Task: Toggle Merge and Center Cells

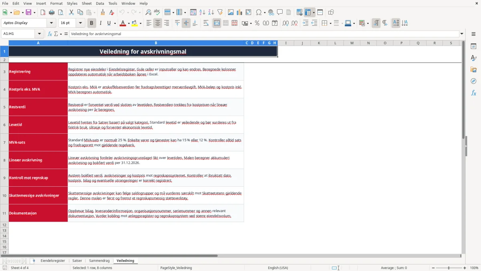Action: point(217,23)
